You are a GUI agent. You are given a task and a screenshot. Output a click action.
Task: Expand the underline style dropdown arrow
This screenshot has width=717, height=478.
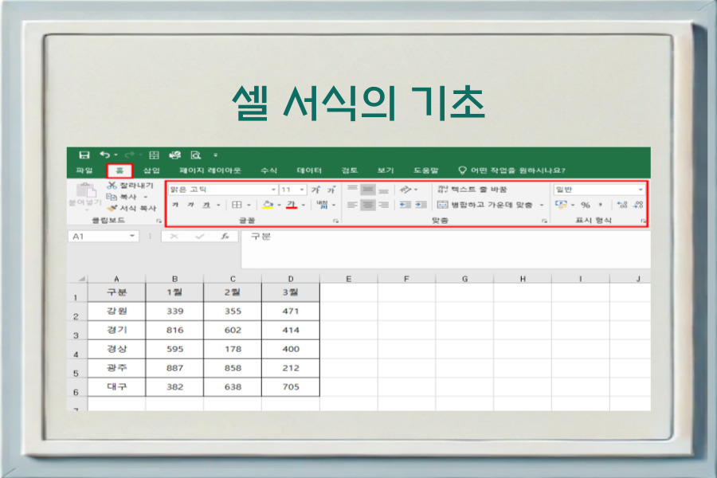coord(218,205)
